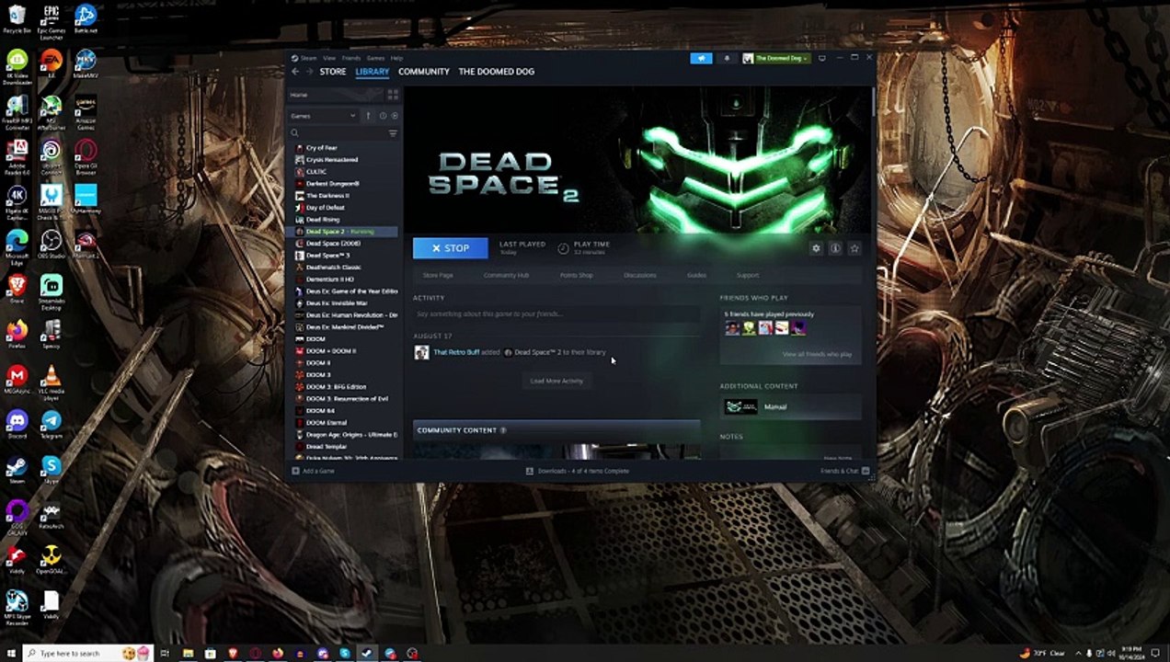Viewport: 1170px width, 662px height.
Task: Enter Big Picture mode icon
Action: pyautogui.click(x=821, y=58)
